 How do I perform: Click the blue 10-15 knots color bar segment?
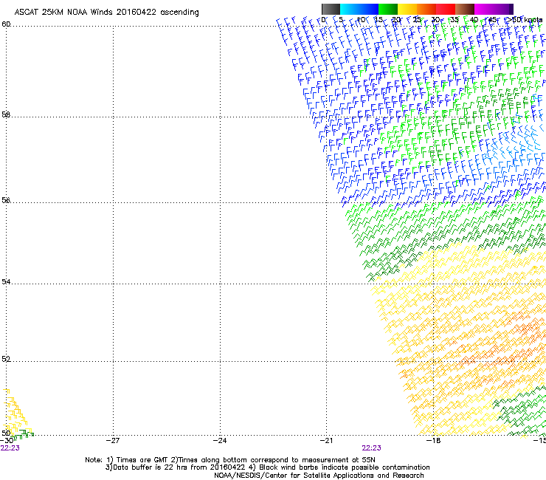369,9
